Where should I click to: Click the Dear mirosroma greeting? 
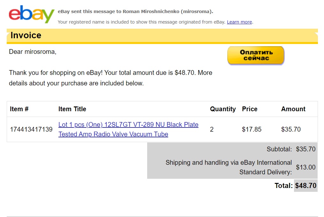[33, 52]
